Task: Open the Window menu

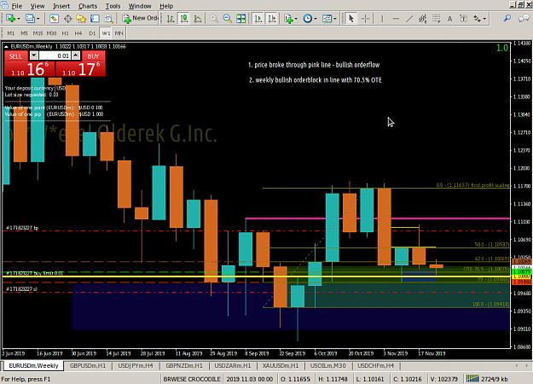Action: (140, 6)
